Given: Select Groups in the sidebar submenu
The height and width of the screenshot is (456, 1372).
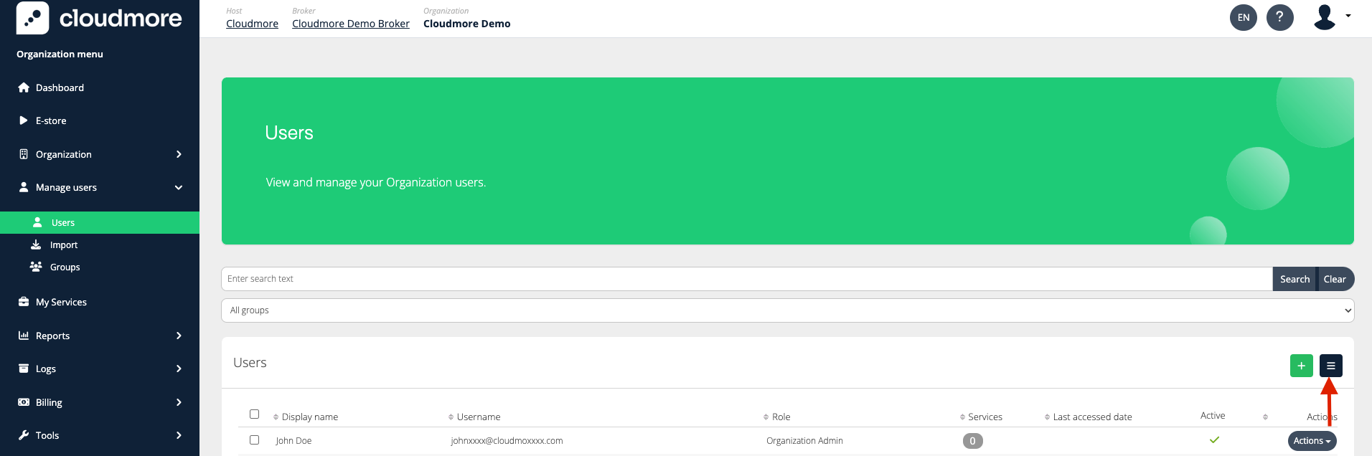Looking at the screenshot, I should click(x=65, y=267).
